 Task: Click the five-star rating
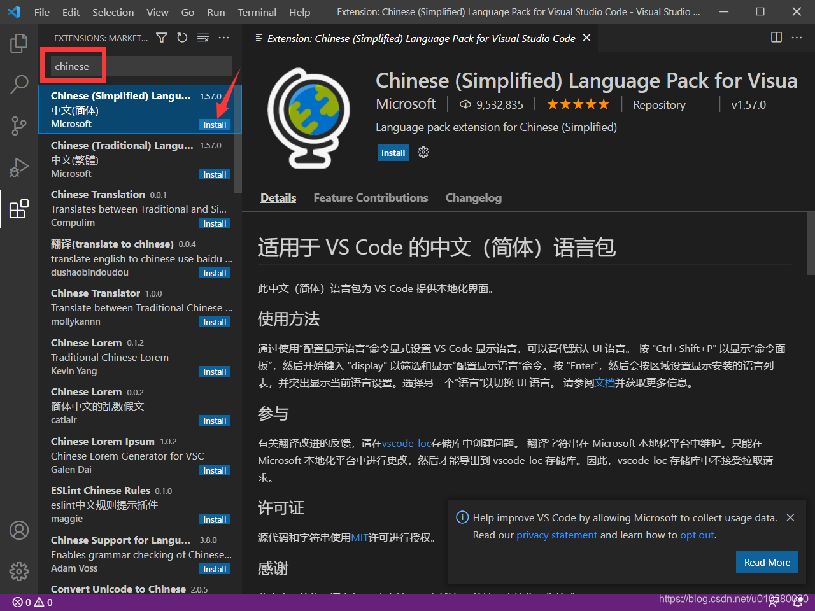click(x=578, y=104)
